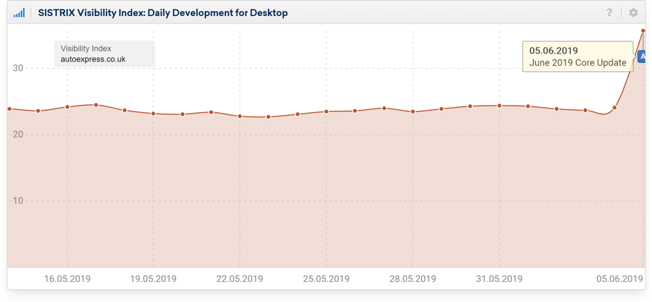Click the 10 value on the y-axis
This screenshot has width=652, height=302.
[x=17, y=200]
